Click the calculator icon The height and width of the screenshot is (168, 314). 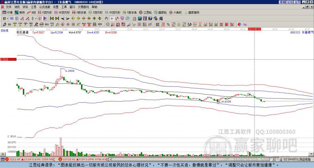point(140,18)
